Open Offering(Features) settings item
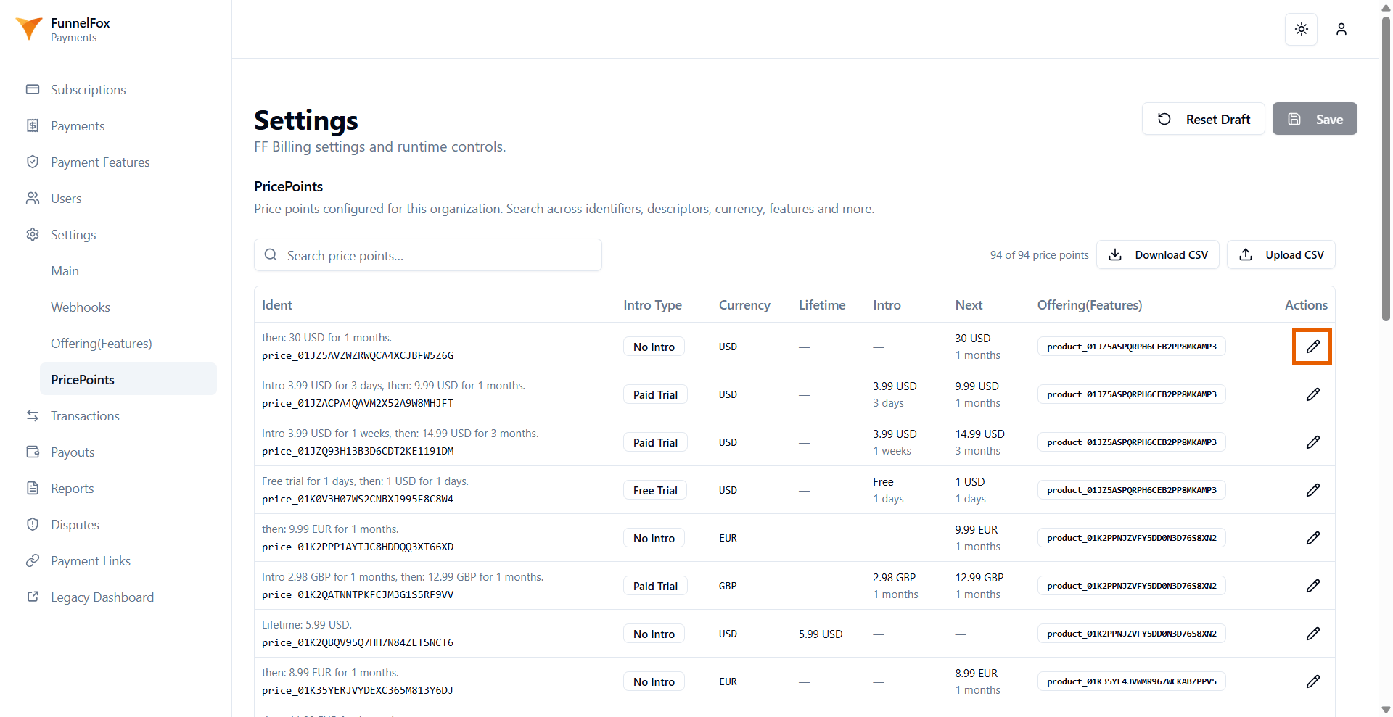1393x717 pixels. coord(102,344)
